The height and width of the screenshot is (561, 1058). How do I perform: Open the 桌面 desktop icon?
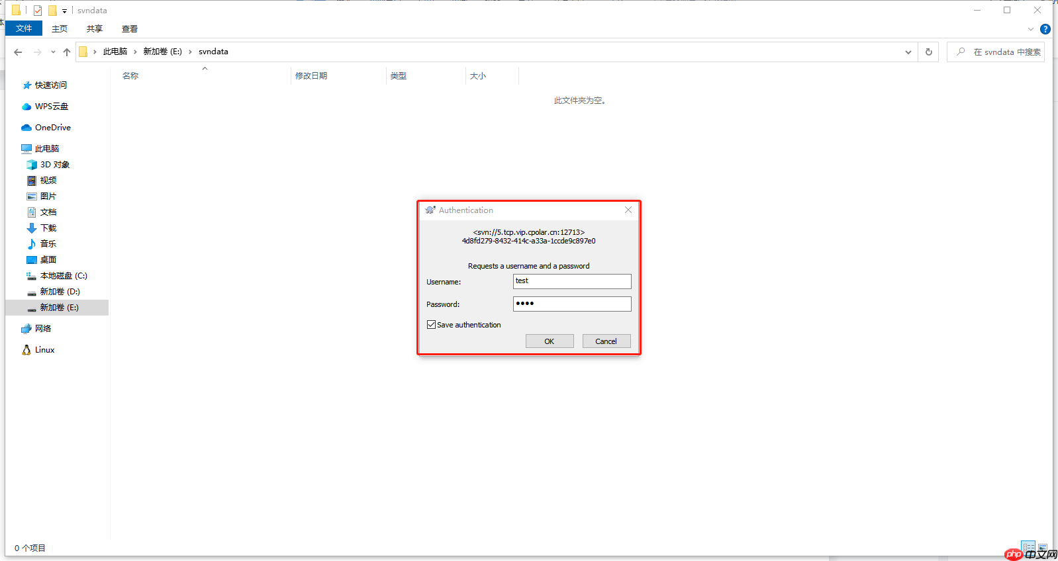point(32,260)
